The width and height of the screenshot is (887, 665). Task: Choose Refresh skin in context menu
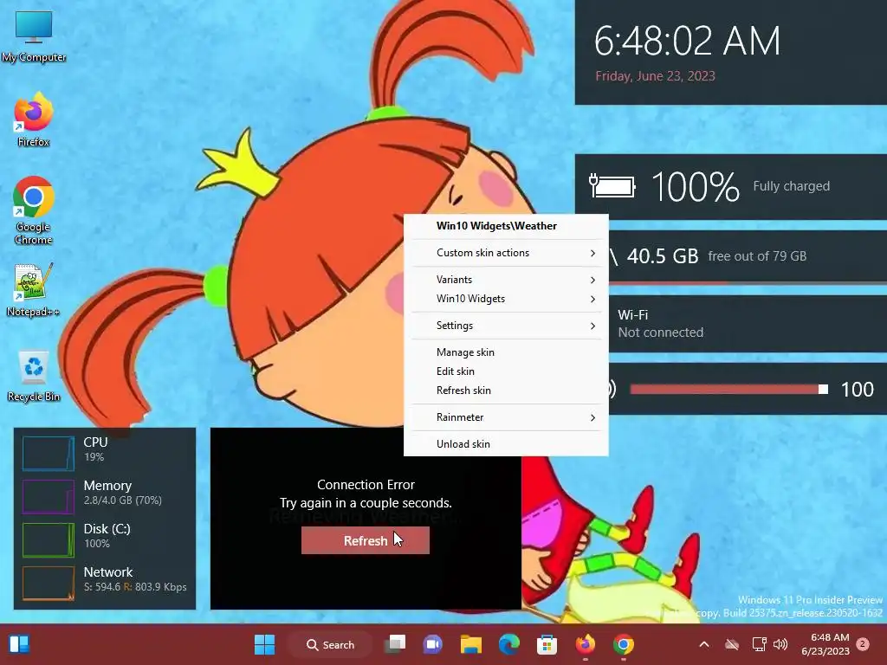point(506,391)
